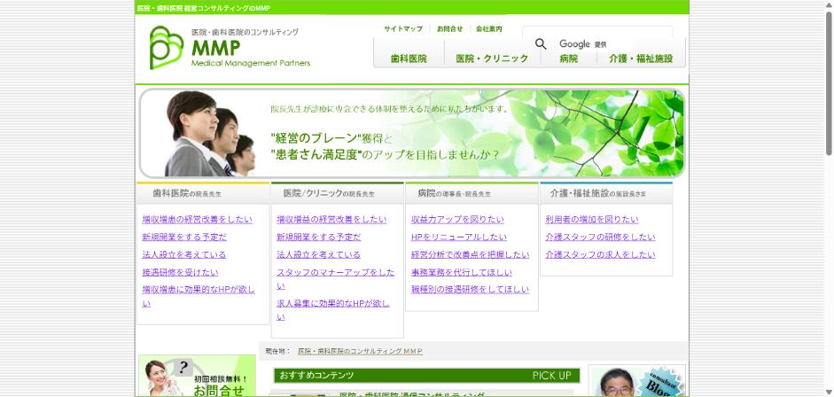Click the hero banner with business people
The image size is (834, 397).
412,133
